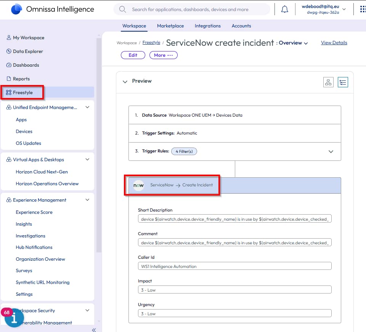366x332 pixels.
Task: Click the Unified Endpoint Management icon
Action: tap(9, 107)
